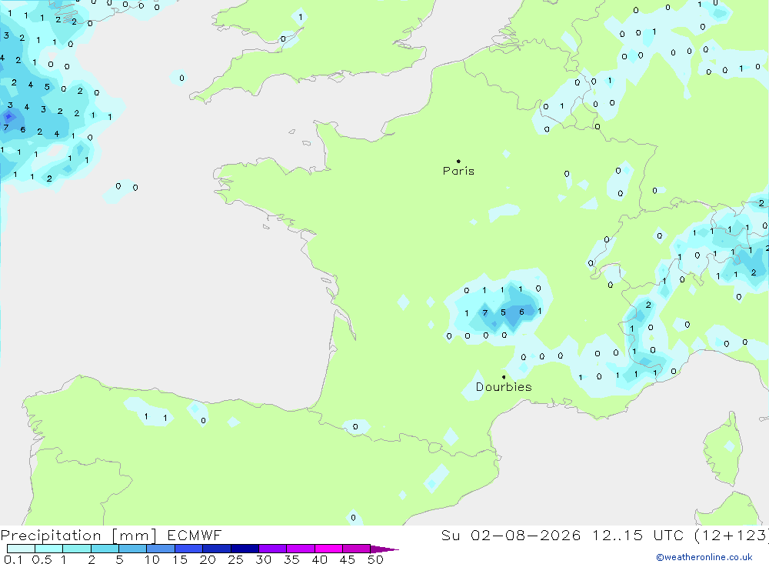Image resolution: width=769 pixels, height=564 pixels.
Task: Click the 'Precipitation [mm]' title text
Action: click(x=78, y=535)
